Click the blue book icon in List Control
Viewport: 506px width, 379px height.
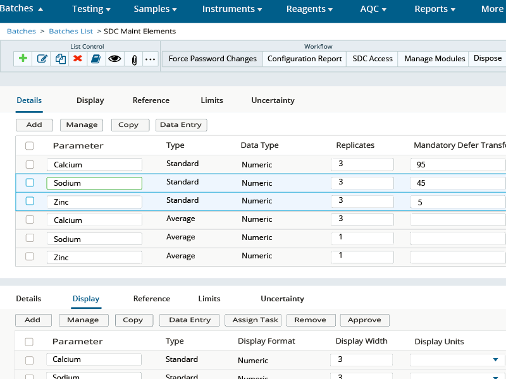(x=96, y=59)
